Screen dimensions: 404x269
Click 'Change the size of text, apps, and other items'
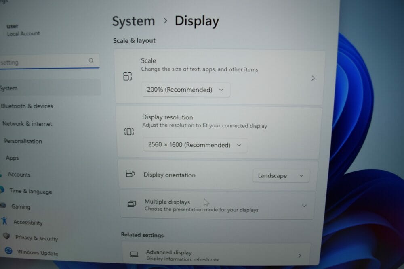point(200,69)
